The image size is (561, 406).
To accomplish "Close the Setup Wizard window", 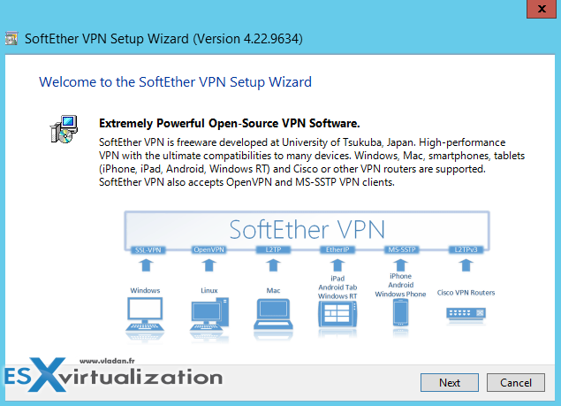I will pos(542,9).
